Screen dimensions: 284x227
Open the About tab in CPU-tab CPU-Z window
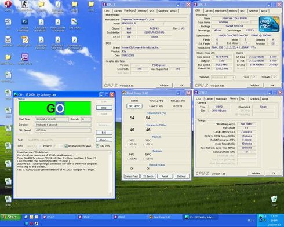tap(264, 11)
